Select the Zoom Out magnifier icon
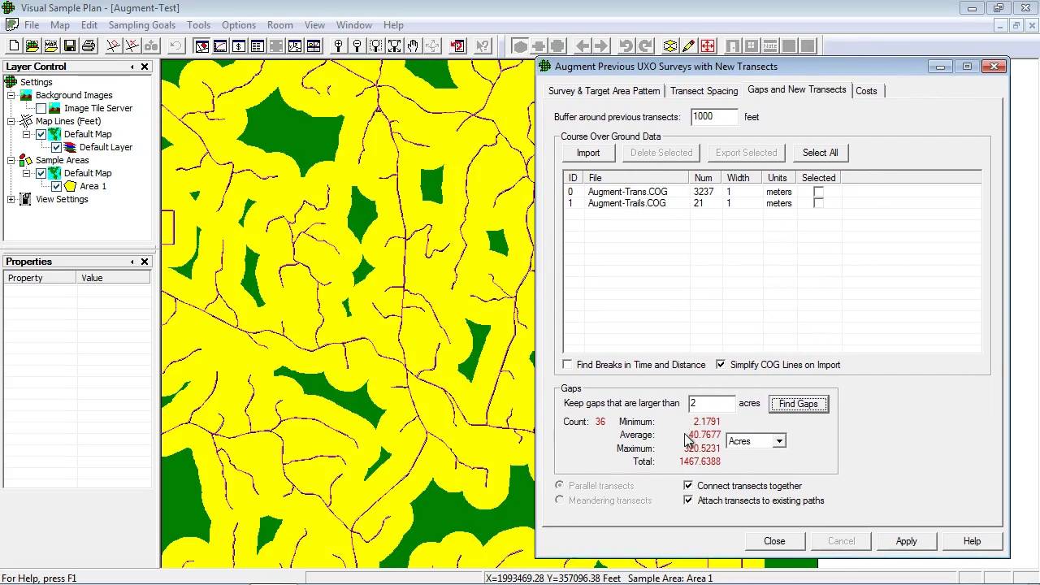 [x=357, y=46]
